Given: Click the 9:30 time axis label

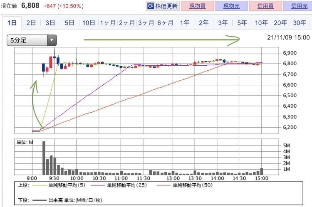Looking at the screenshot, I should coord(54,178).
